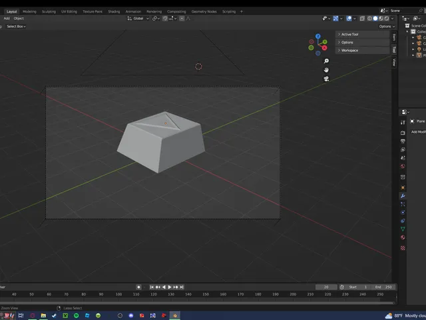This screenshot has width=426, height=320.
Task: Open the Object properties orange square icon
Action: click(403, 187)
